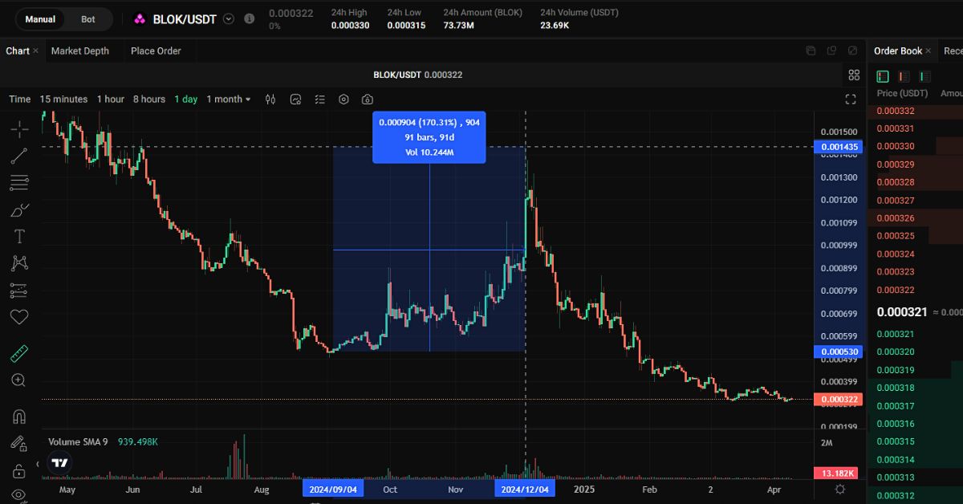The height and width of the screenshot is (504, 963).
Task: Set interval to 15 minutes
Action: (63, 100)
